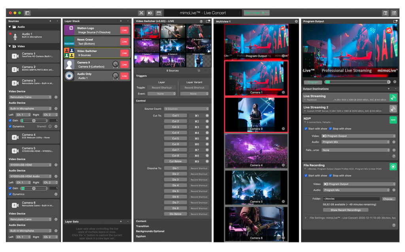
Task: Select Camera 4 thumbnail in Video Switcher
Action: (x=147, y=46)
